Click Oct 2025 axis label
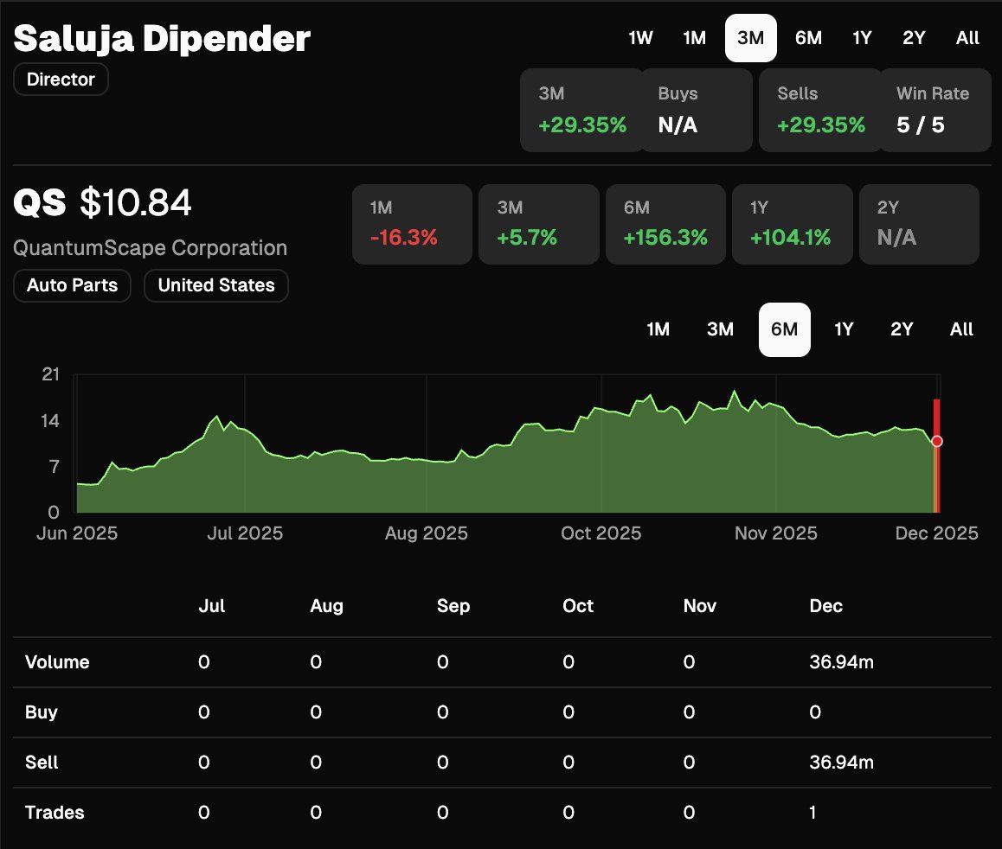 point(601,533)
